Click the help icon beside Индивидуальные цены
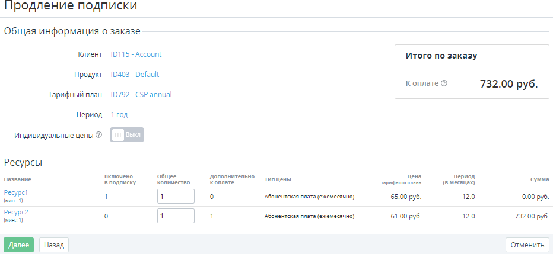553x254 pixels. click(99, 135)
